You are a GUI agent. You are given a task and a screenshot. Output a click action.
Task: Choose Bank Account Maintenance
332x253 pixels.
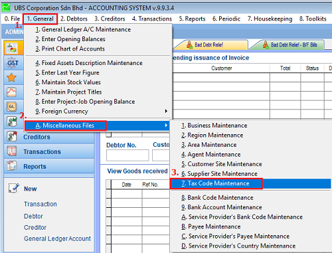pyautogui.click(x=251, y=207)
